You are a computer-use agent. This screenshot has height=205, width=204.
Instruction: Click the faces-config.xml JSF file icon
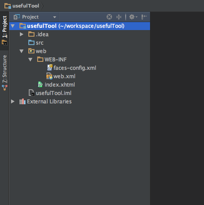point(50,68)
